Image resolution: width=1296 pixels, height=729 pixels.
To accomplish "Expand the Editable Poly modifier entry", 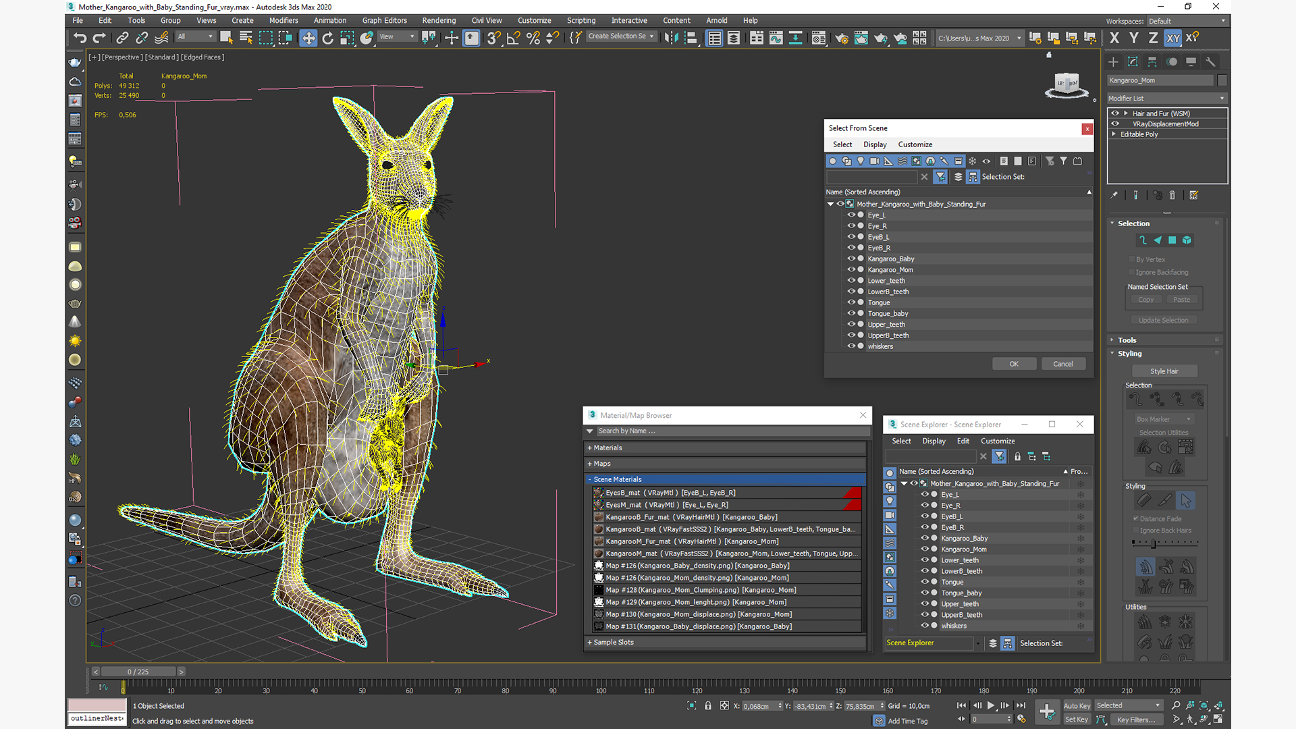I will coord(1114,134).
